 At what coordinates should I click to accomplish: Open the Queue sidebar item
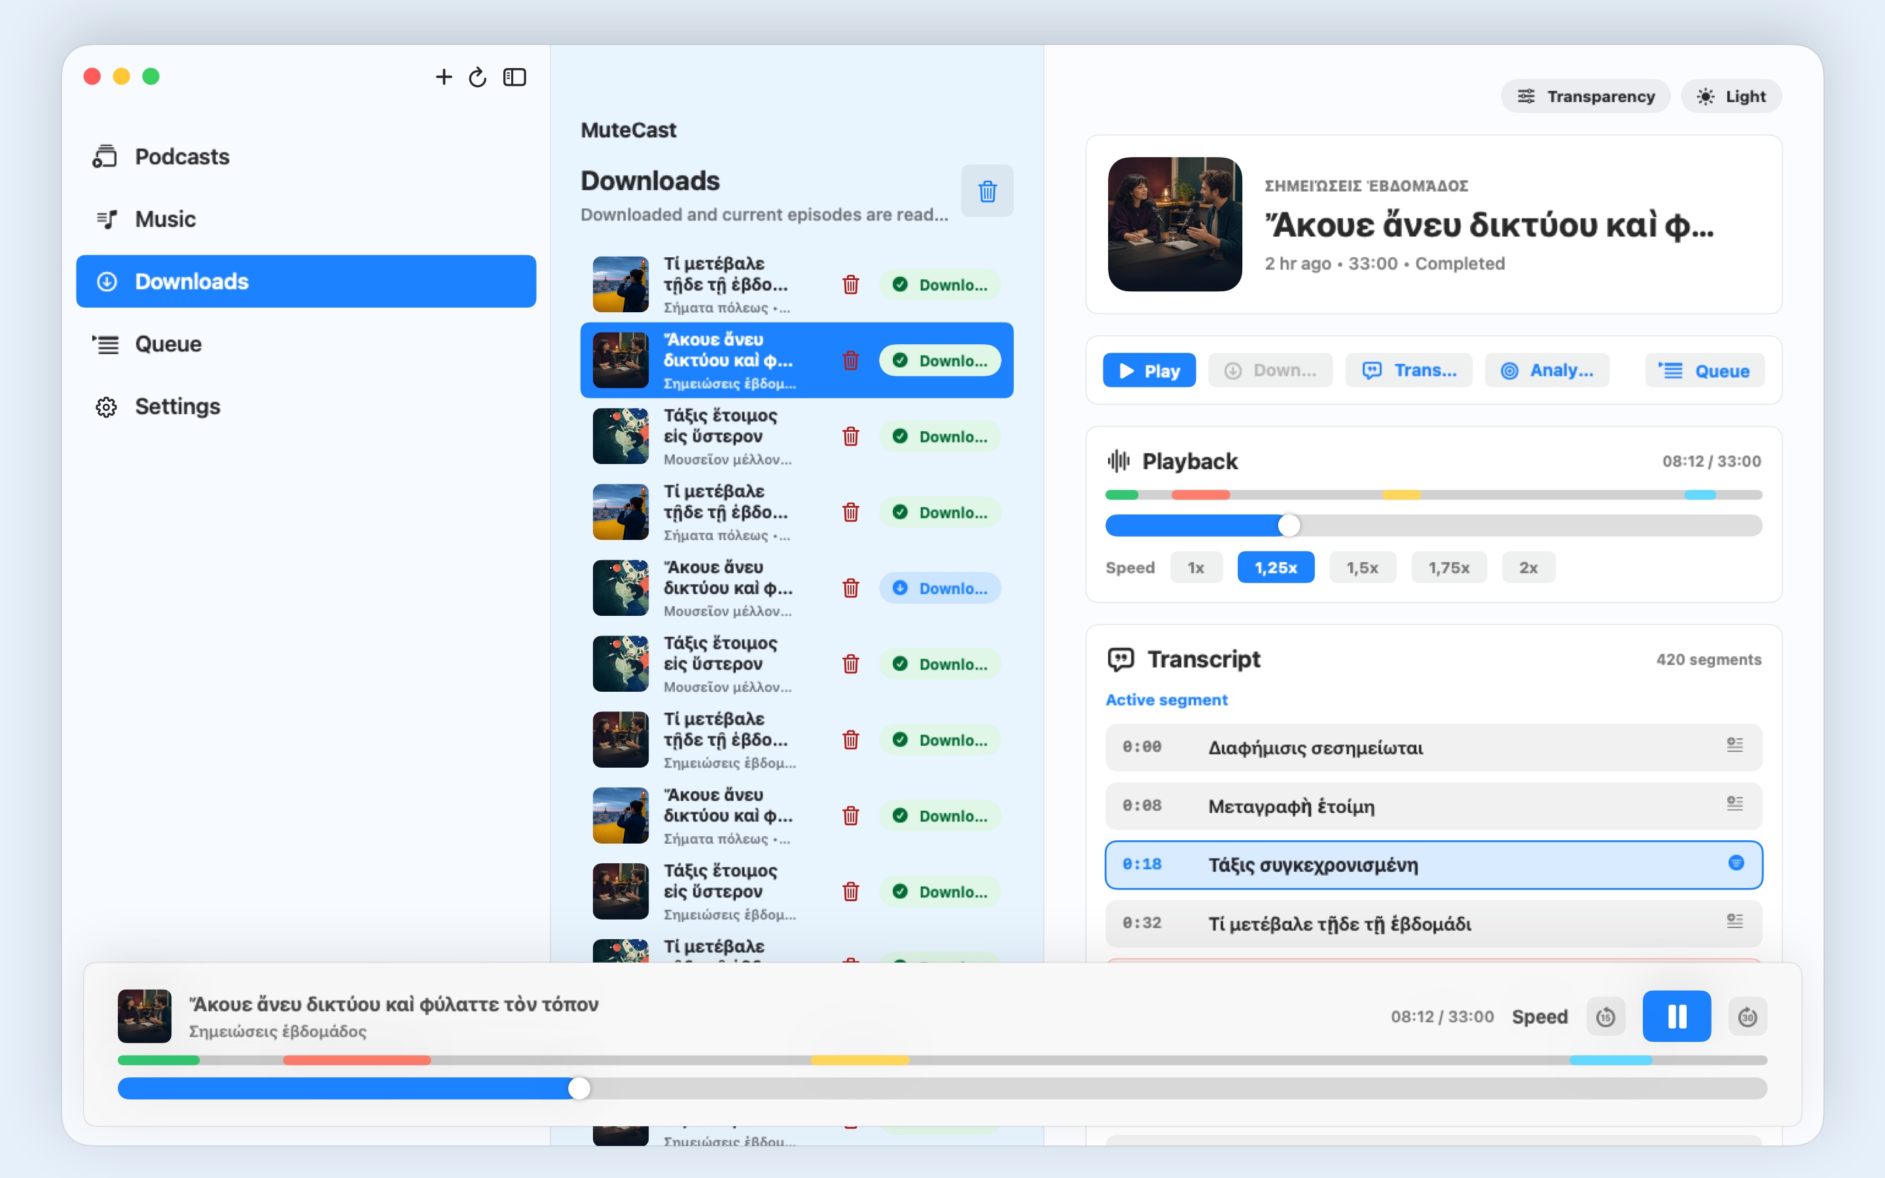[306, 344]
